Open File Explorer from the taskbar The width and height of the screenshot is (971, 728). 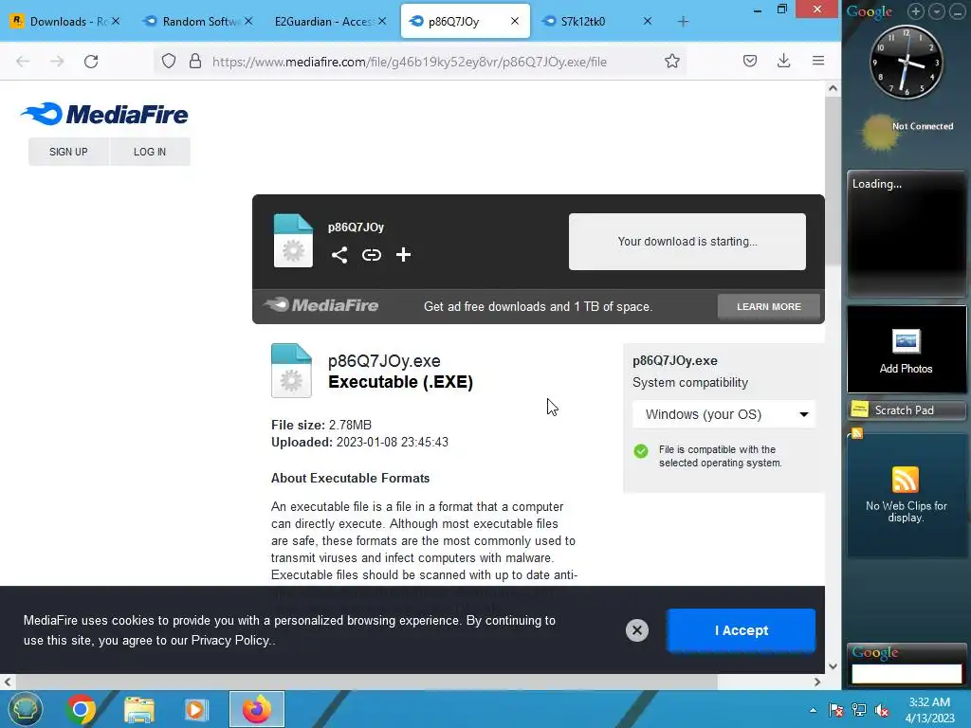[x=139, y=709]
